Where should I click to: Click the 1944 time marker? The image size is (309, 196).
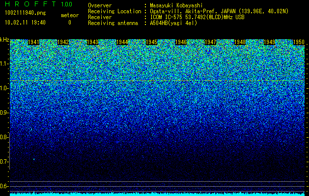(122, 42)
